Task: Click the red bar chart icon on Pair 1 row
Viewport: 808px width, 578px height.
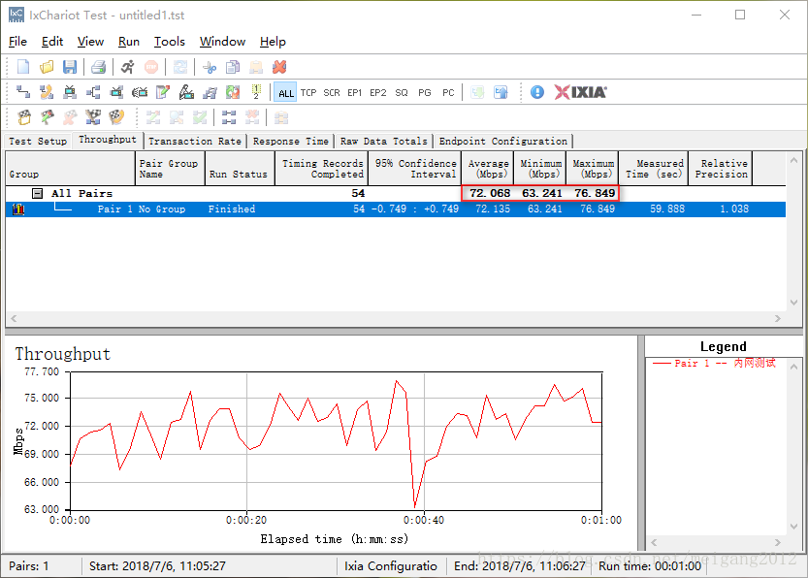Action: [x=18, y=209]
